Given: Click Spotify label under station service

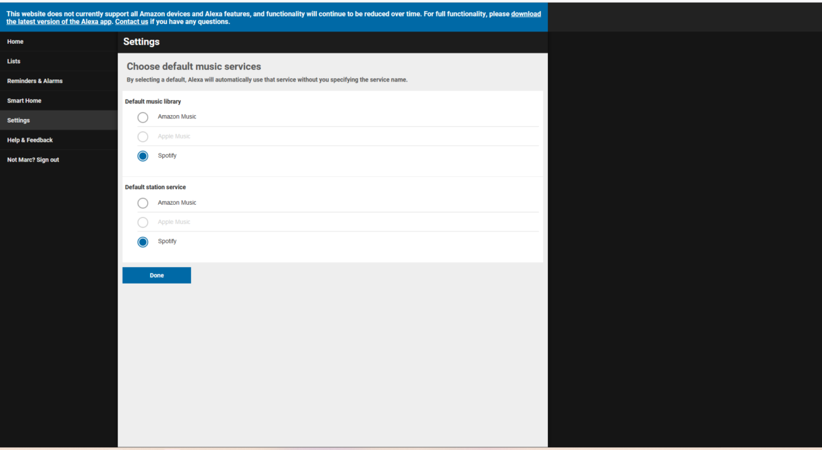Looking at the screenshot, I should click(167, 241).
